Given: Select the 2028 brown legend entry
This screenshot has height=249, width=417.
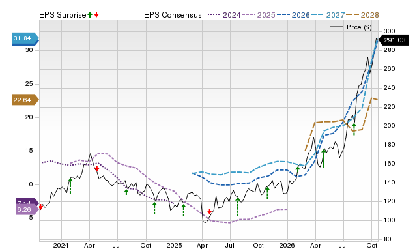Looking at the screenshot, I should click(362, 15).
